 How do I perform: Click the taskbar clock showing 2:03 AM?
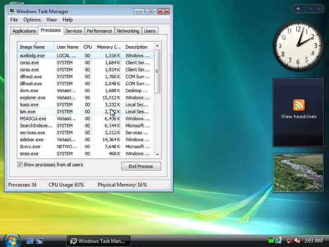pyautogui.click(x=313, y=240)
